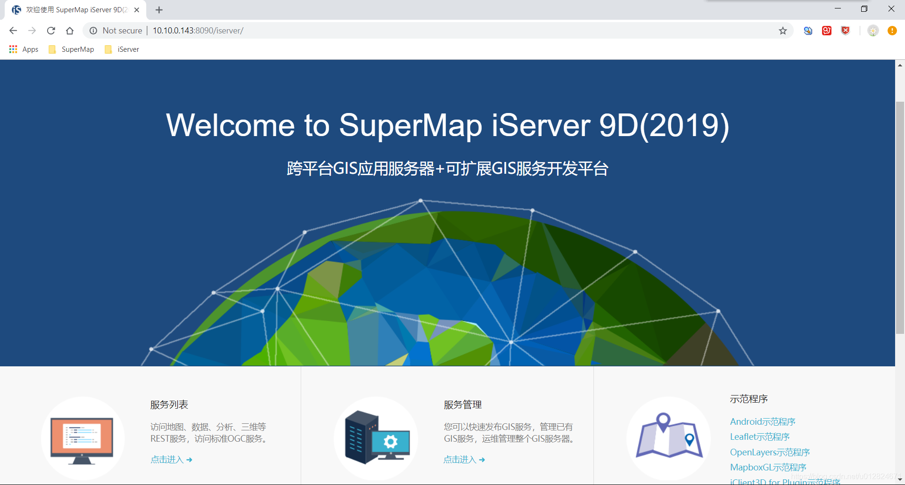Open OpenLayers示范程序 link

click(770, 453)
